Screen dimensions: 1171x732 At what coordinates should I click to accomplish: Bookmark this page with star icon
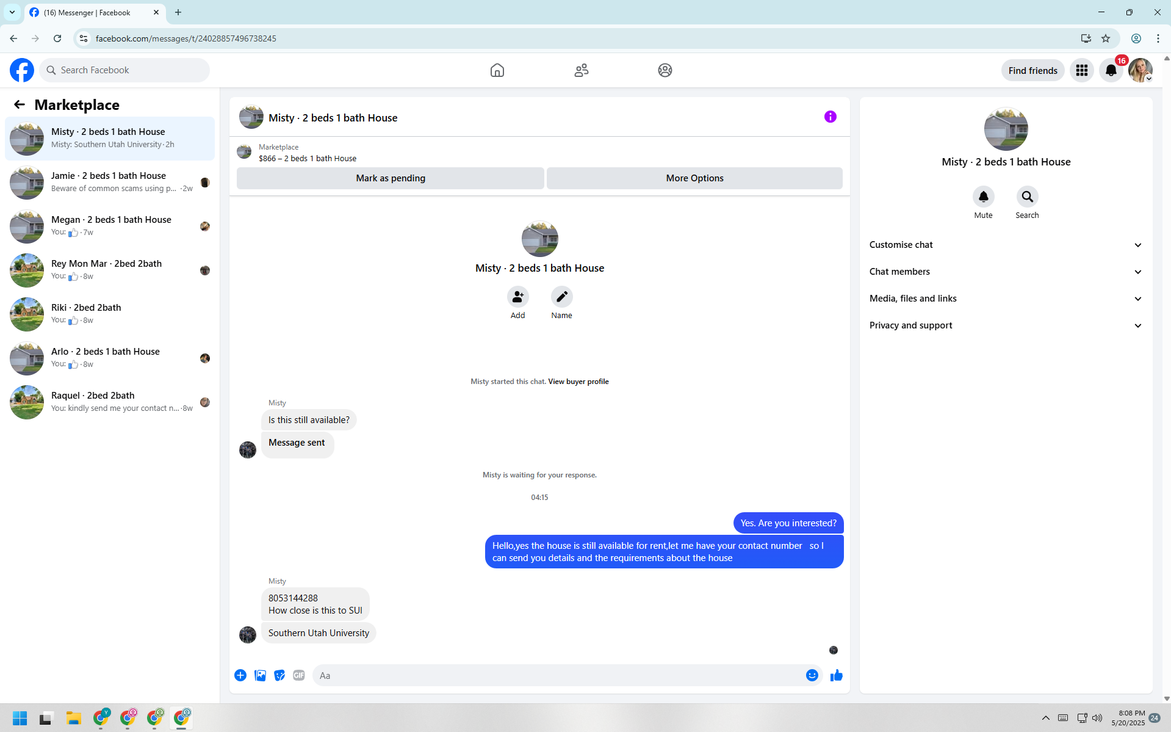coord(1106,38)
